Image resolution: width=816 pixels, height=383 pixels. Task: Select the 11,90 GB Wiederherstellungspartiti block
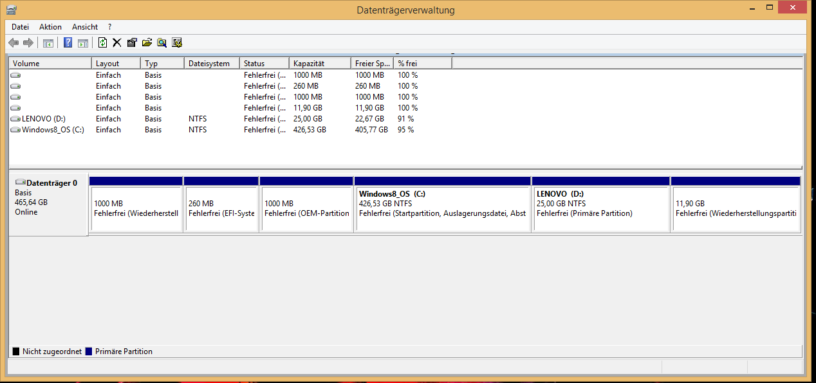[736, 204]
